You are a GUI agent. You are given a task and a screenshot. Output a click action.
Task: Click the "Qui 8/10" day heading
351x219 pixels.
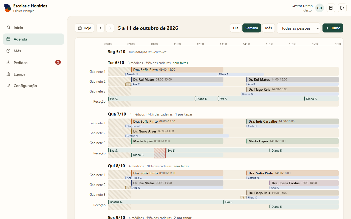116,166
